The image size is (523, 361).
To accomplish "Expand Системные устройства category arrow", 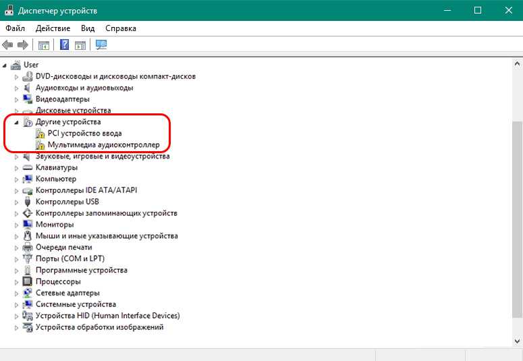I will coord(16,304).
